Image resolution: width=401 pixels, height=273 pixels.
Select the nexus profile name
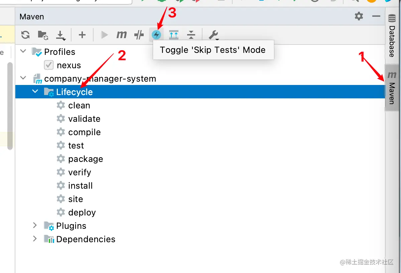pyautogui.click(x=69, y=65)
